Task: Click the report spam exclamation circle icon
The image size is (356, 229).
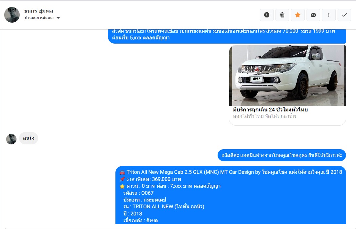Action: [267, 15]
